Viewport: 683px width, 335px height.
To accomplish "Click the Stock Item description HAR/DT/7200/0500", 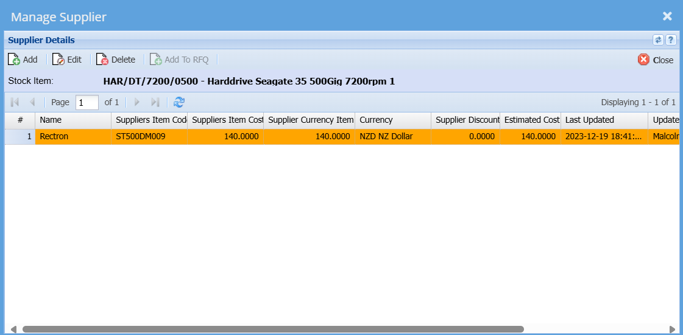I will click(x=249, y=81).
